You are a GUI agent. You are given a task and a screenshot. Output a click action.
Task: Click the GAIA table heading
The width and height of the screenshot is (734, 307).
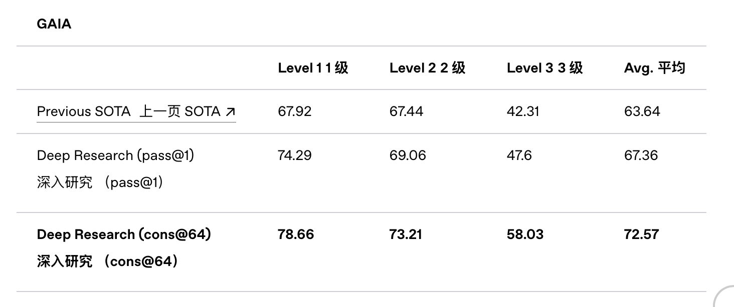click(54, 23)
